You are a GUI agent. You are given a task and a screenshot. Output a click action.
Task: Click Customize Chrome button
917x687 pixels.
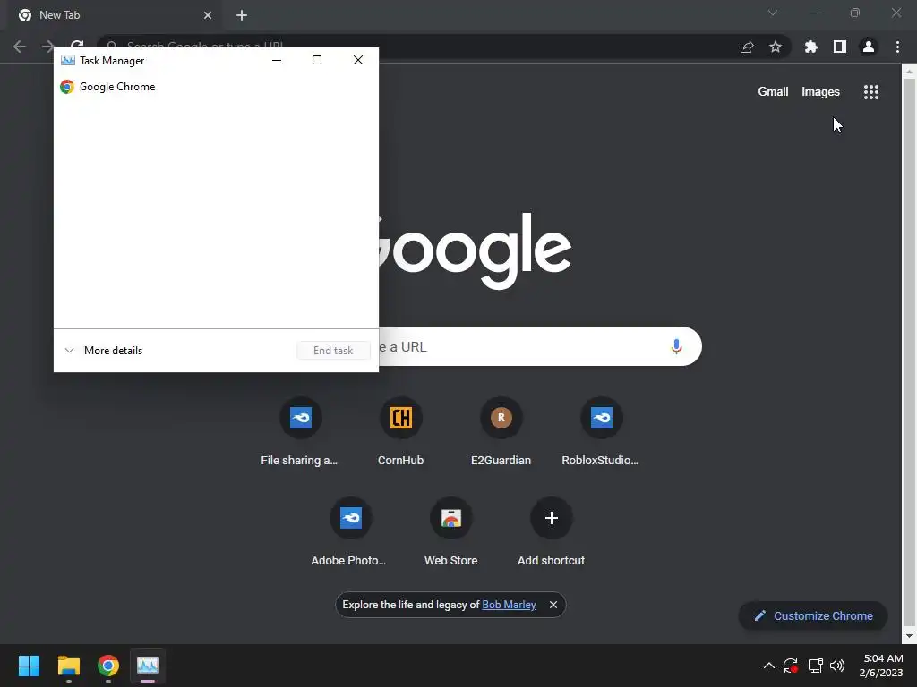(x=813, y=615)
